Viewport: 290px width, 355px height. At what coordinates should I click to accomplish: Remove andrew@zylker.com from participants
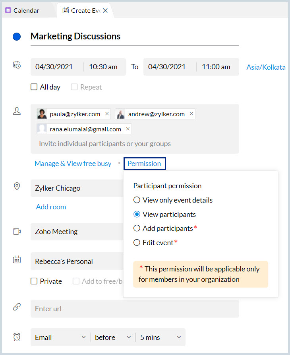pos(191,114)
